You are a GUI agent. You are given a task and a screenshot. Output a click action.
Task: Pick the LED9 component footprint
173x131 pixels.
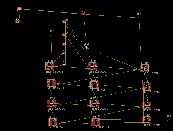[51, 83]
